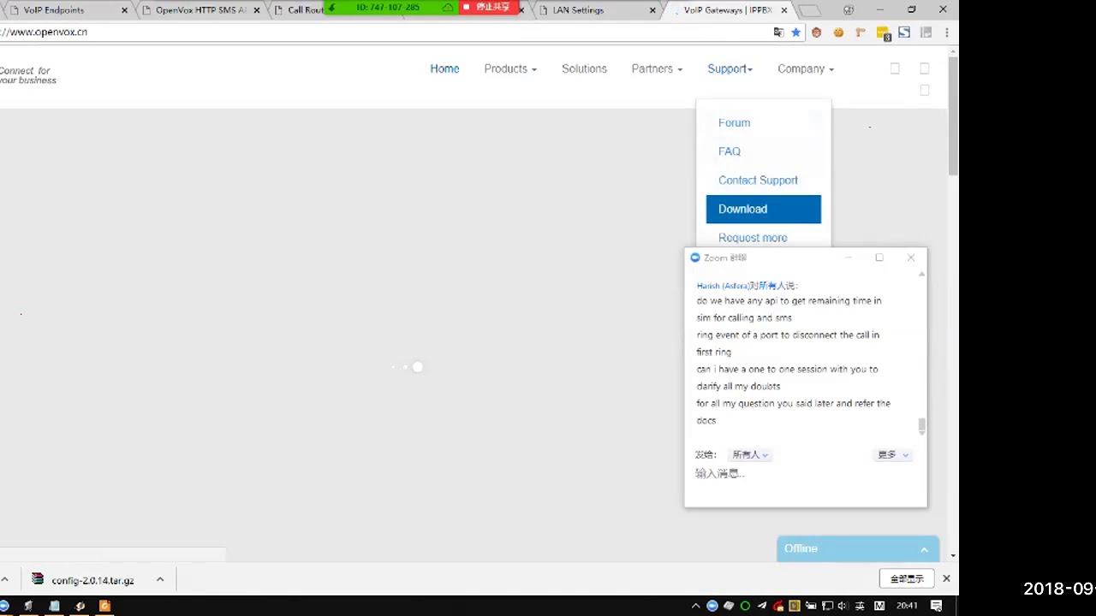Expand the Products menu

click(x=510, y=69)
